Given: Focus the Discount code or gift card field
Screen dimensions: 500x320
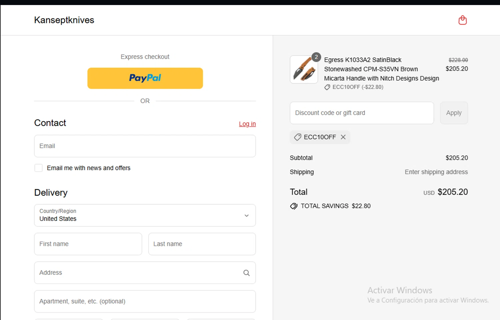Looking at the screenshot, I should [362, 113].
